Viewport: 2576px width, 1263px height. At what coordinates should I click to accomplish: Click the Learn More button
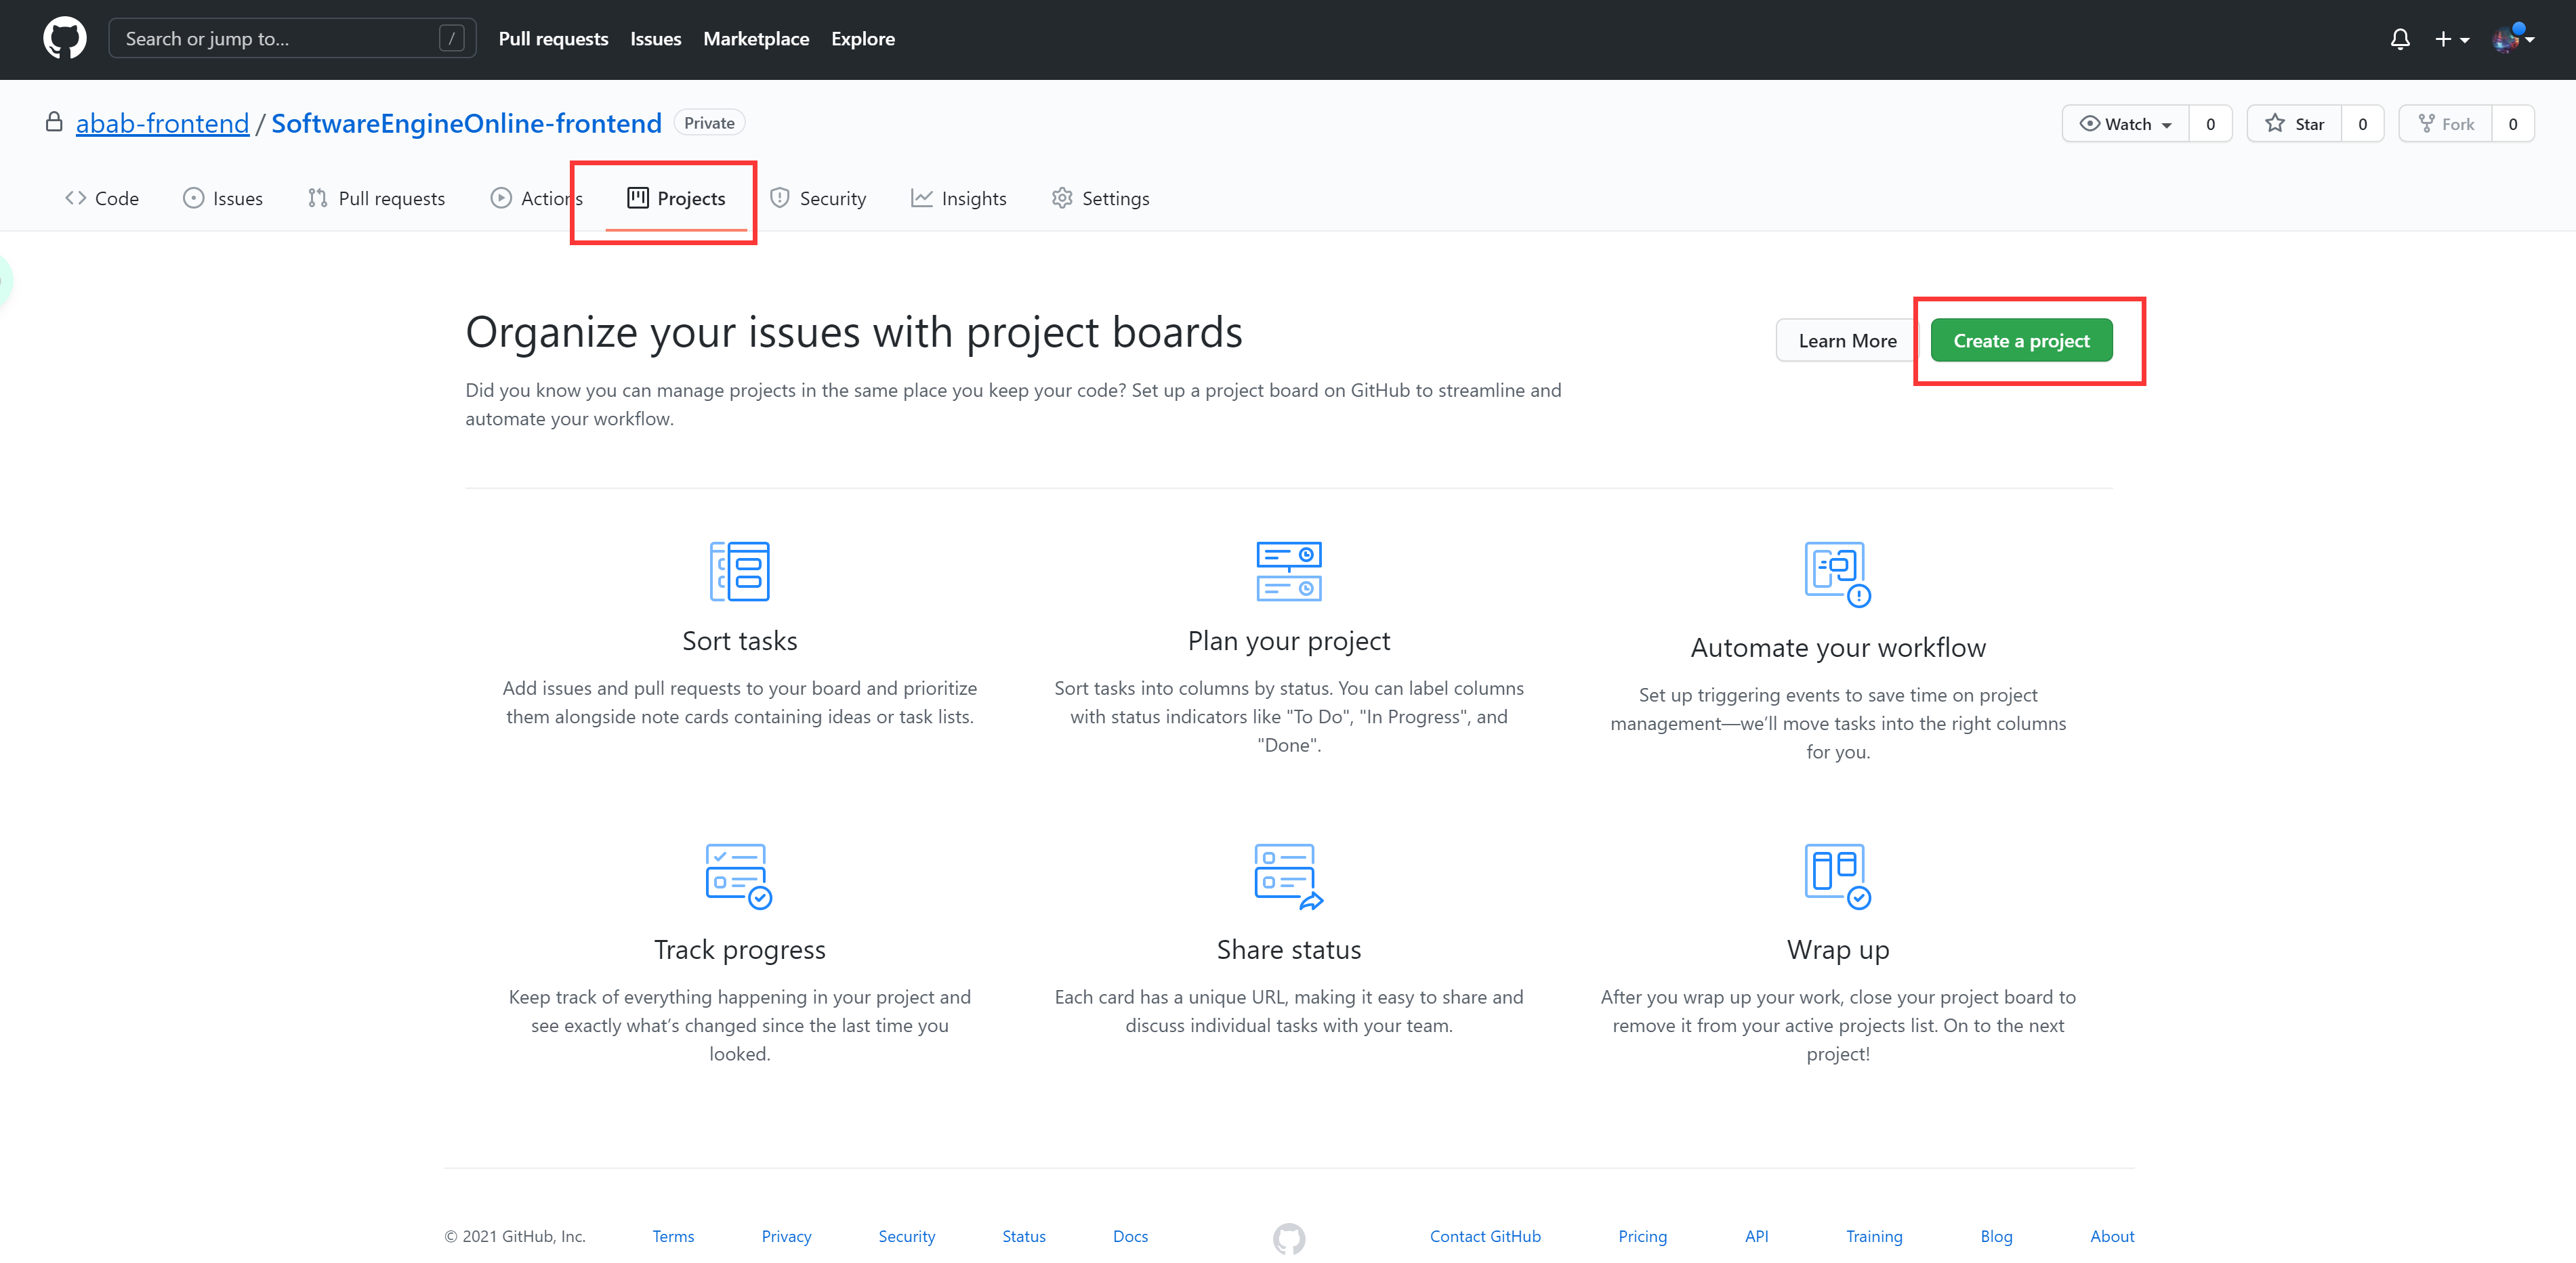(1846, 341)
